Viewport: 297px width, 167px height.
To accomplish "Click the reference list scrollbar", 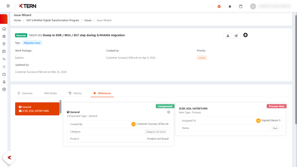I will [x=60, y=107].
